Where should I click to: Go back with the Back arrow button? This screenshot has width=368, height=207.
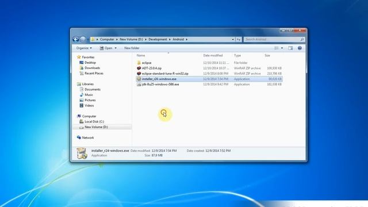(75, 40)
